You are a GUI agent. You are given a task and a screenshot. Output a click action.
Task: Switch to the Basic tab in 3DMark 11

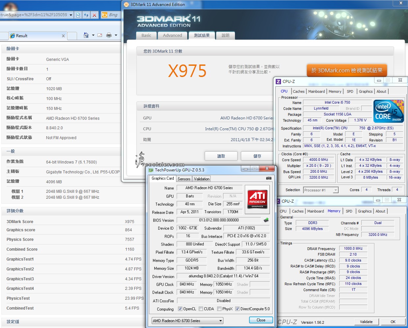pyautogui.click(x=146, y=36)
